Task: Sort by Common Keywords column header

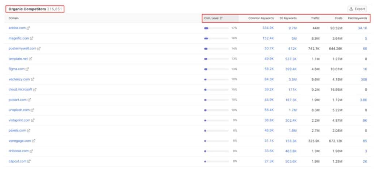Action: click(x=261, y=18)
